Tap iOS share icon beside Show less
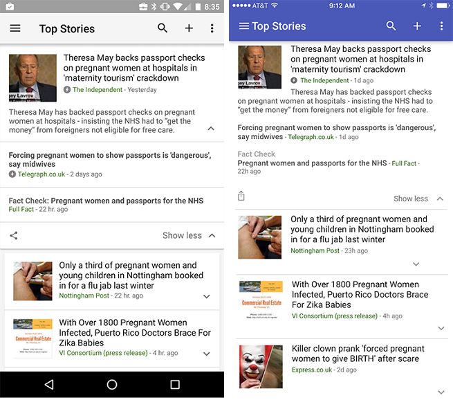This screenshot has width=453, height=400. point(241,196)
